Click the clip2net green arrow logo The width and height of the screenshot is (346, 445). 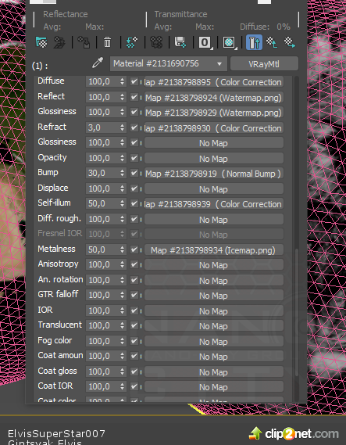(255, 433)
